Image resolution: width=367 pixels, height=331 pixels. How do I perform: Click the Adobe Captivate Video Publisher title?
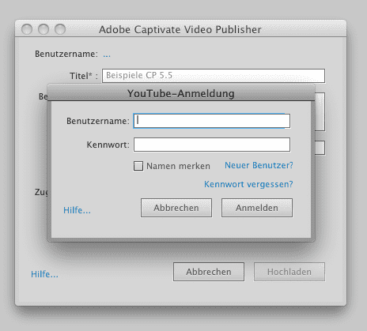(180, 29)
